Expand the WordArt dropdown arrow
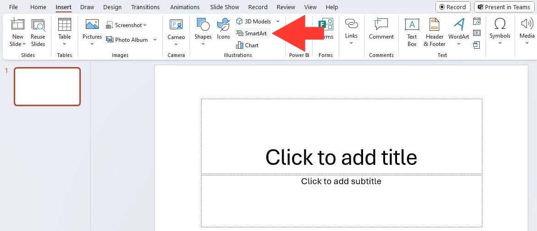The image size is (537, 231). point(459,44)
